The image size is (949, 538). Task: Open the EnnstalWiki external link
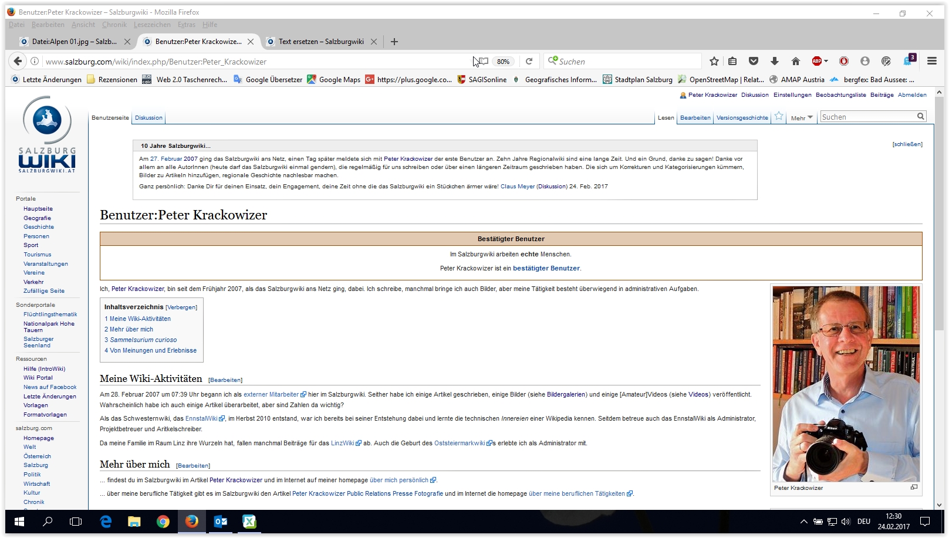[x=205, y=419]
